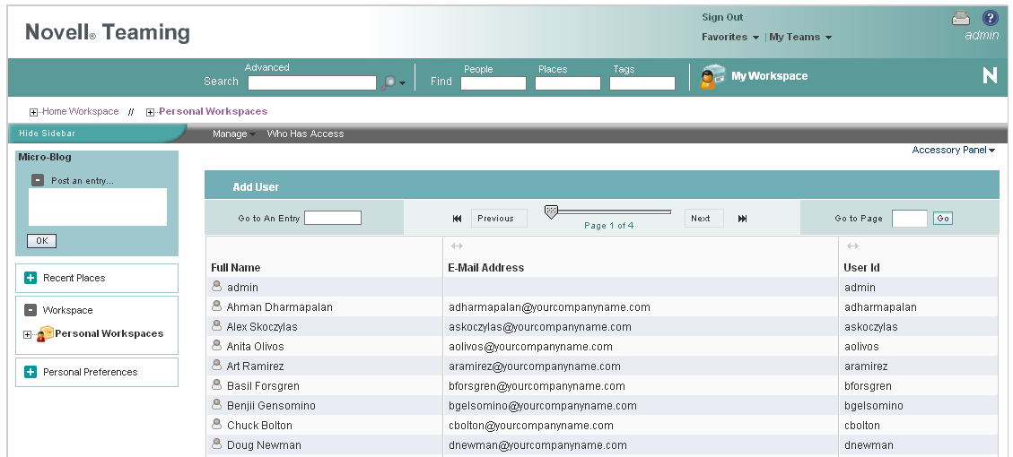The width and height of the screenshot is (1013, 457).
Task: Click Hide Sidebar
Action: (48, 133)
